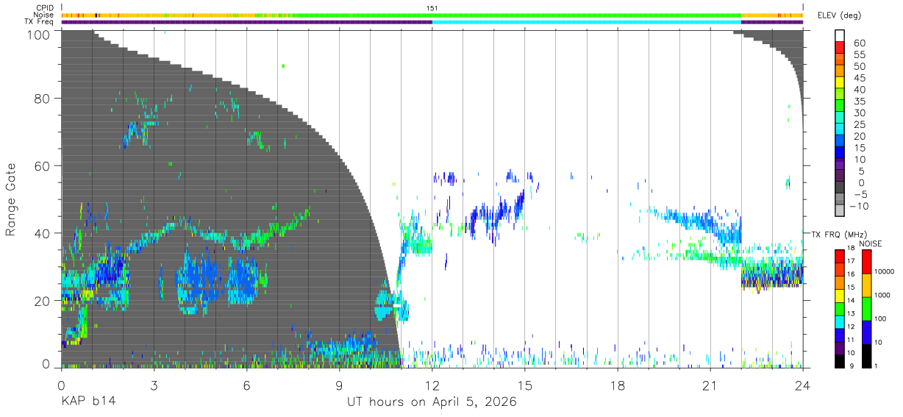Click the x-axis tick label 24
The width and height of the screenshot is (903, 417).
(x=802, y=385)
